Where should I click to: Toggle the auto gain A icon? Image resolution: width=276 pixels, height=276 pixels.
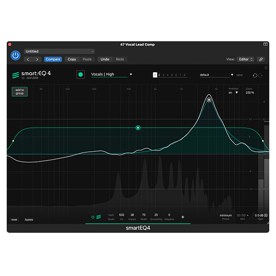pos(266,215)
